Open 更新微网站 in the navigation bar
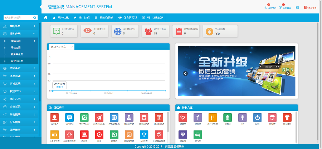The height and width of the screenshot is (149, 322). (104, 18)
